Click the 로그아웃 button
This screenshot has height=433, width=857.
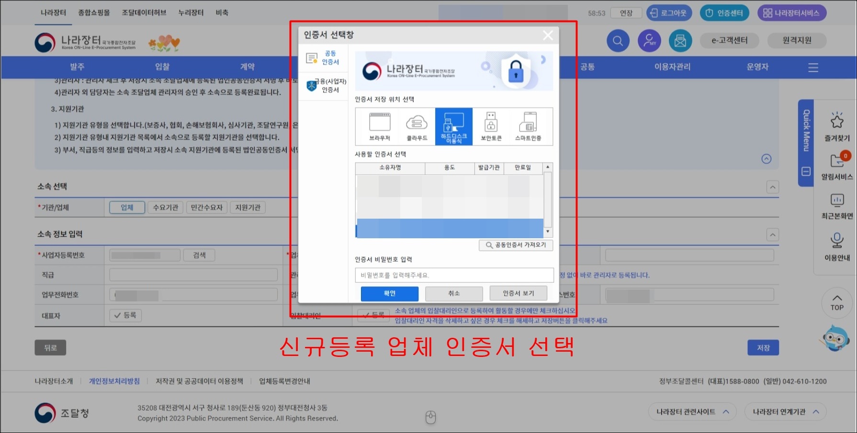coord(669,13)
